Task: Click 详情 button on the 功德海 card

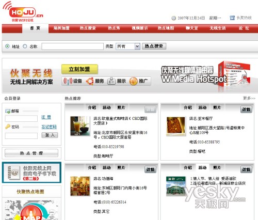Action: coord(151,169)
